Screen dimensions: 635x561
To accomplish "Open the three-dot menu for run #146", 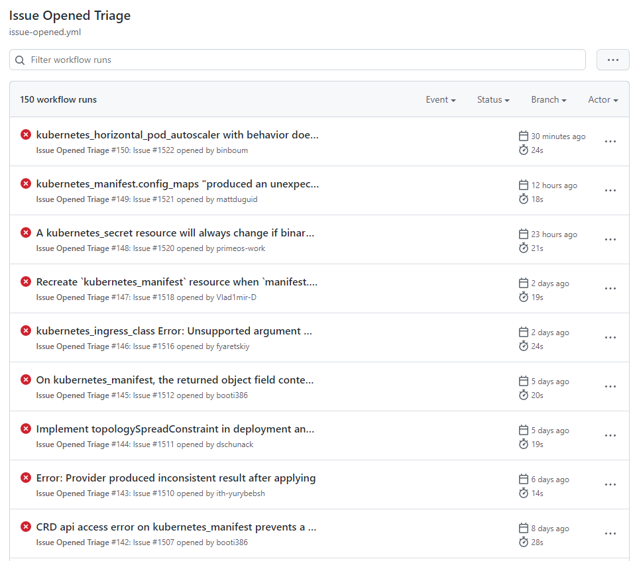I will (x=610, y=337).
